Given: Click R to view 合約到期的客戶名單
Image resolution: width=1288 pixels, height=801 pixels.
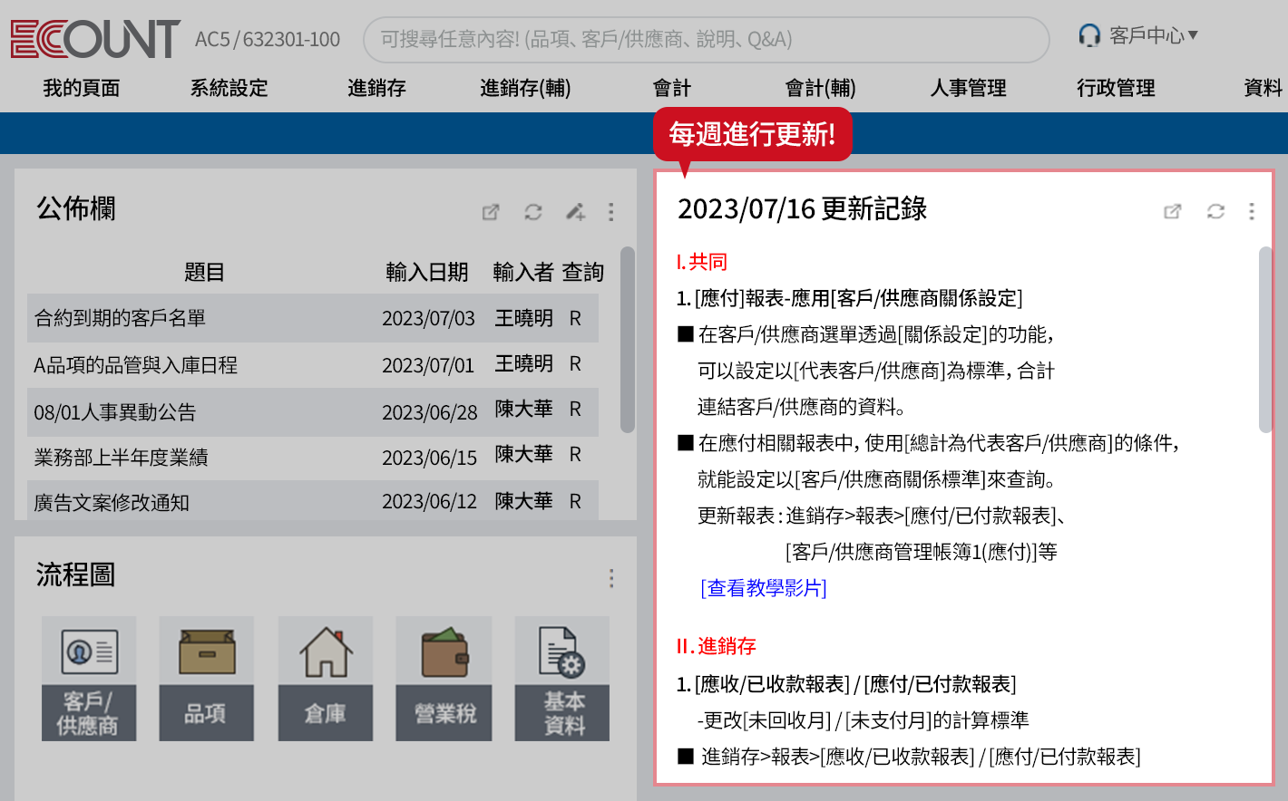Looking at the screenshot, I should [x=576, y=320].
